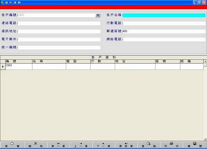Click the 列印 (print) printer button
207x149 pixels.
[171, 145]
